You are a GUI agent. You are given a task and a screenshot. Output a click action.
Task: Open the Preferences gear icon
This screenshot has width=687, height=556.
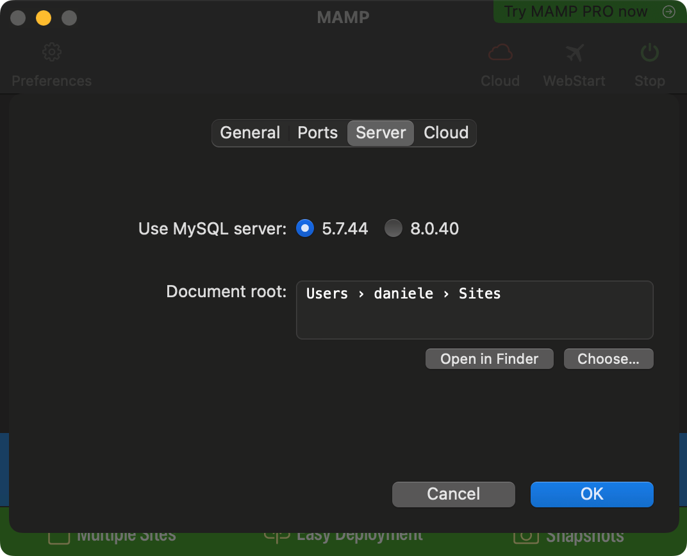click(52, 52)
